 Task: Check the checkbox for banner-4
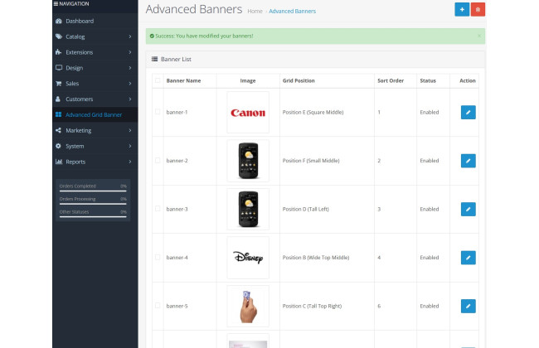click(158, 257)
